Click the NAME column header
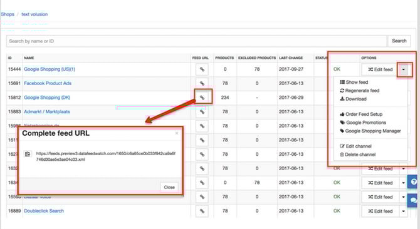Image resolution: width=420 pixels, height=229 pixels. pyautogui.click(x=29, y=58)
